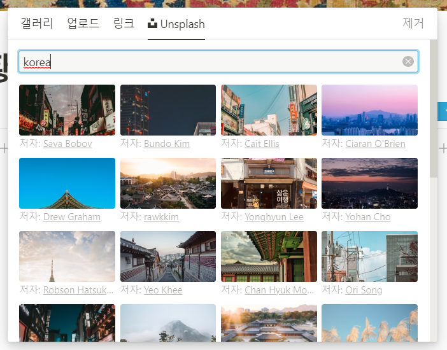The width and height of the screenshot is (447, 350).
Task: Open Ori Song author link
Action: tap(364, 290)
